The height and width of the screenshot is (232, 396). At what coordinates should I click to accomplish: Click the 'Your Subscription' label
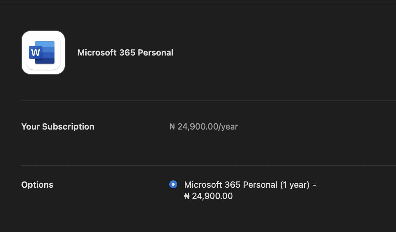pos(58,127)
